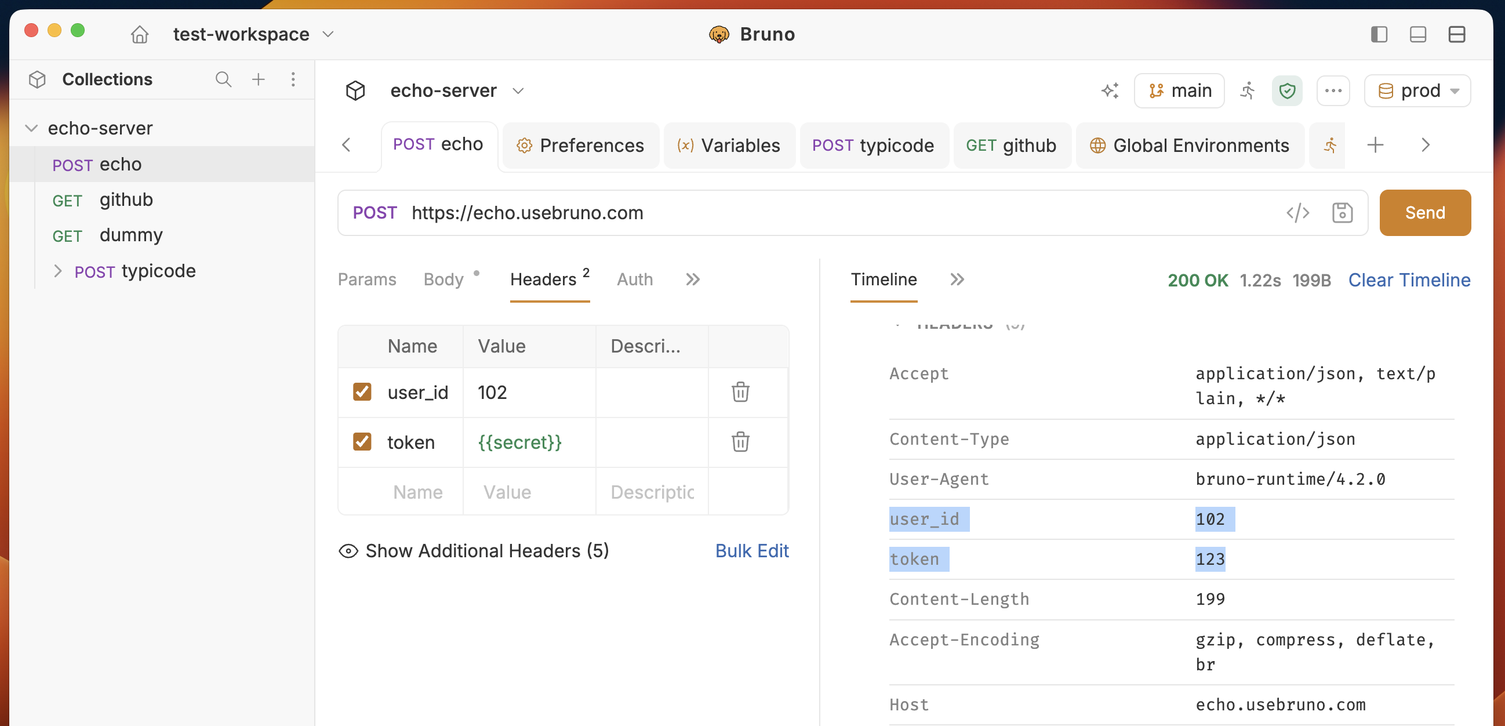Click the empty Name field in the new header row
The width and height of the screenshot is (1505, 726).
418,492
